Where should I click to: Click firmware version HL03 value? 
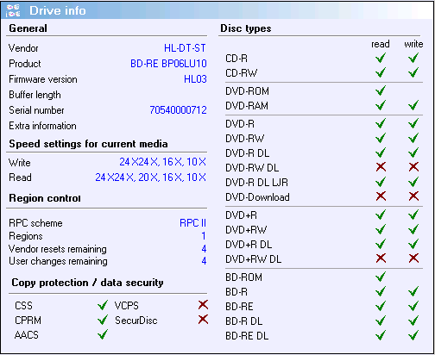pyautogui.click(x=195, y=79)
